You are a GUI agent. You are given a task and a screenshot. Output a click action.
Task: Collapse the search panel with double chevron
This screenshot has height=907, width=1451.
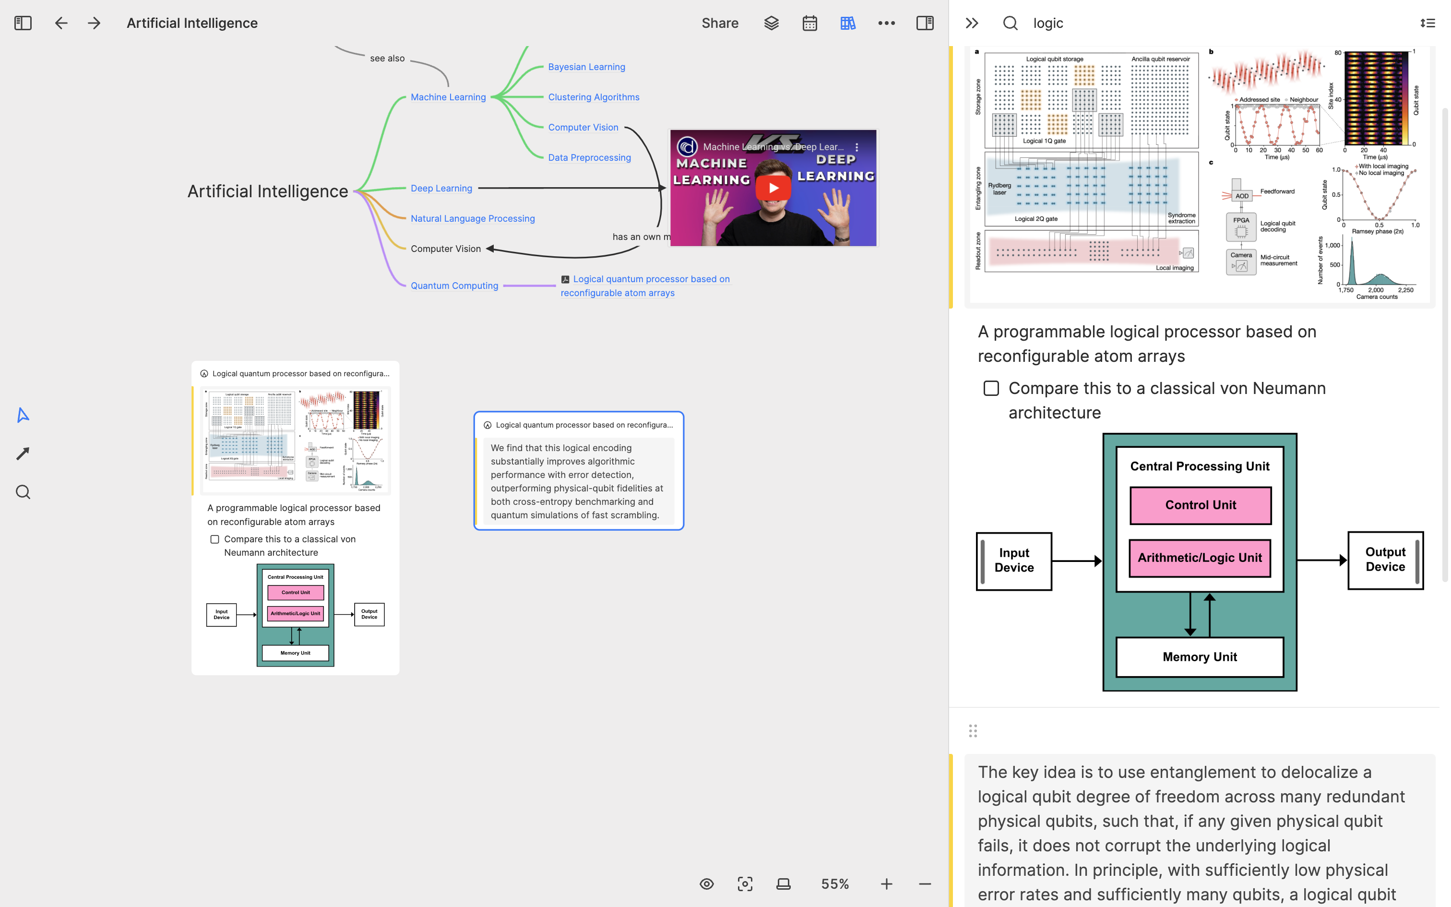(x=972, y=23)
